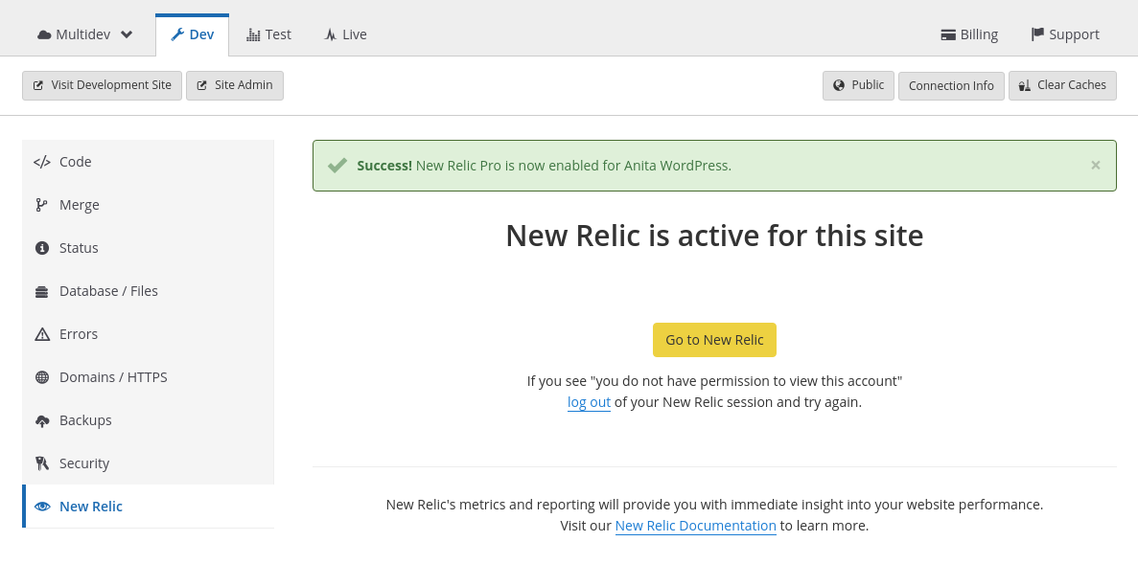Open Site Admin

pyautogui.click(x=234, y=84)
